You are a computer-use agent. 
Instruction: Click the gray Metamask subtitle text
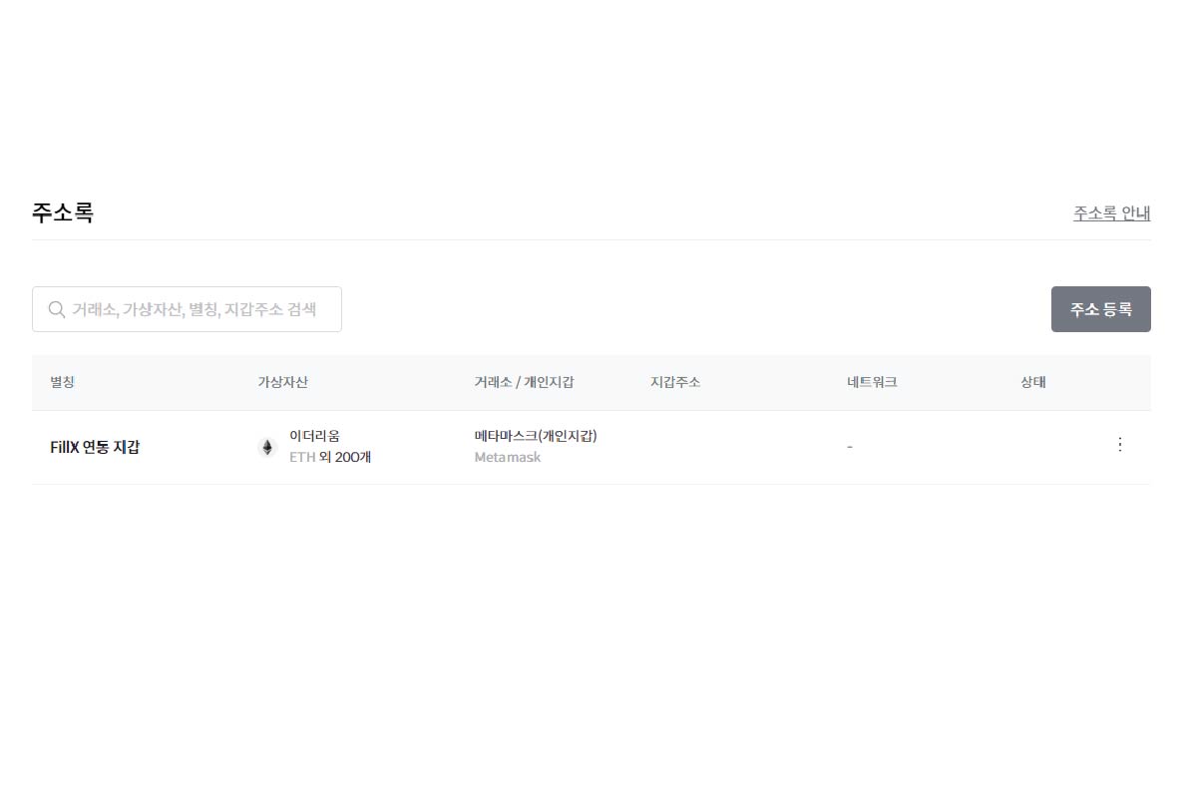click(x=507, y=458)
